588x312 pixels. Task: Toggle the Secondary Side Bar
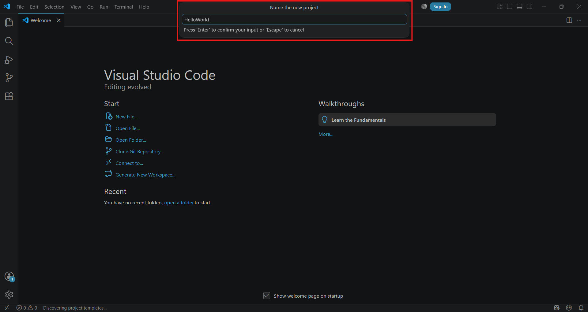coord(530,7)
